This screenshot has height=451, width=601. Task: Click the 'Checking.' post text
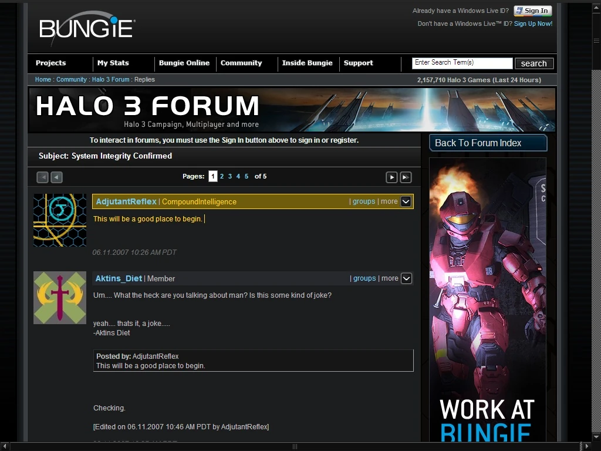[109, 408]
